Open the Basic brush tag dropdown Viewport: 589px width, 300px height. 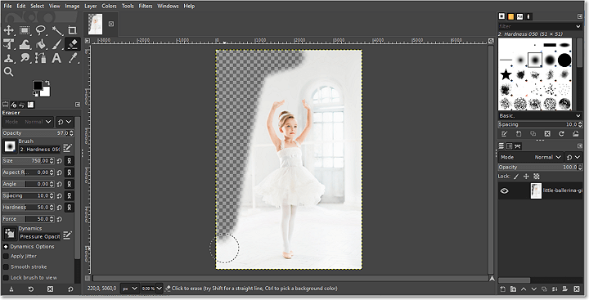click(540, 115)
